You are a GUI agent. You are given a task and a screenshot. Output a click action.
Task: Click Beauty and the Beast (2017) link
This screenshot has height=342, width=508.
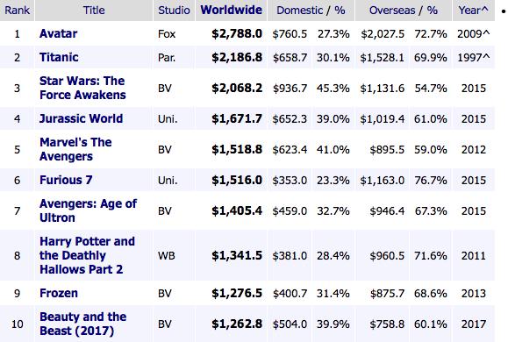[x=83, y=324]
